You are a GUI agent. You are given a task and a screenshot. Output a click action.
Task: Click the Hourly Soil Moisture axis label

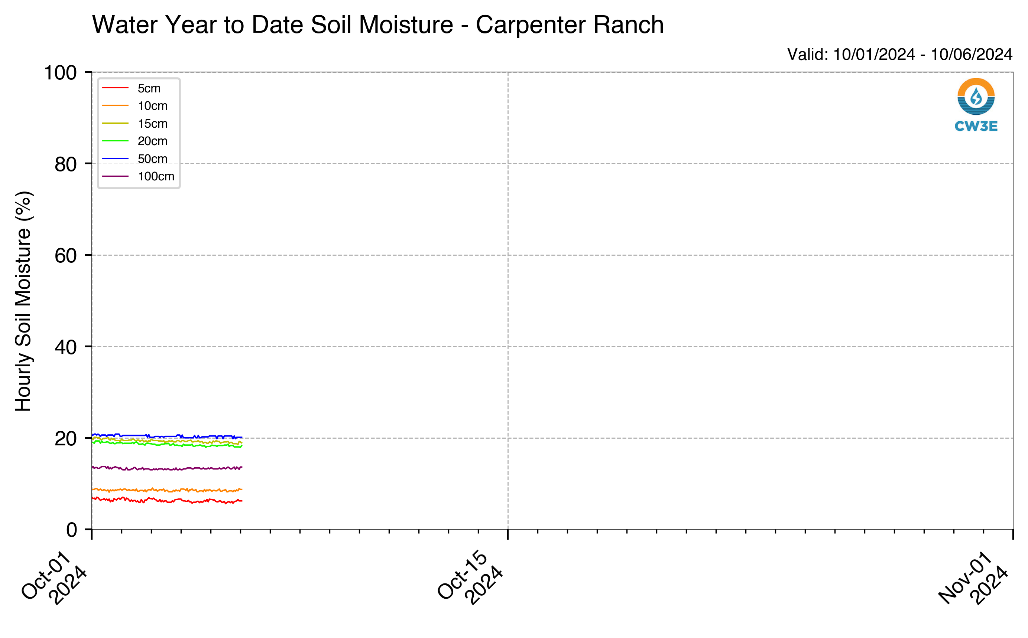click(x=23, y=301)
